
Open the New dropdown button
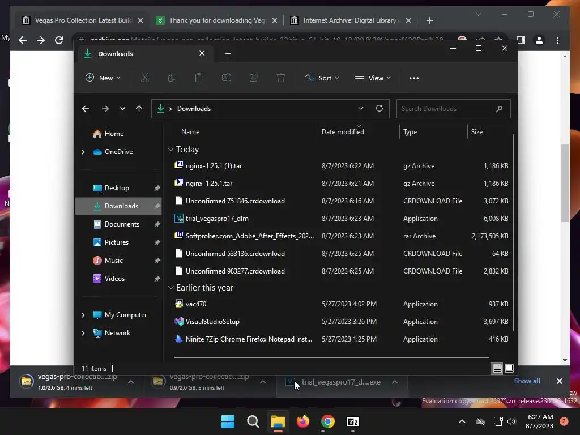click(x=103, y=78)
